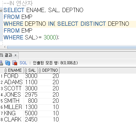Image resolution: width=136 pixels, height=123 pixels.
Task: Select row number 4 in results grid
Action: pyautogui.click(x=2, y=95)
